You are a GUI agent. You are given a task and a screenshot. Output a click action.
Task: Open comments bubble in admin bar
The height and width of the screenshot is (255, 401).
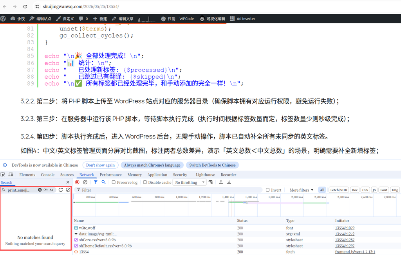[83, 19]
